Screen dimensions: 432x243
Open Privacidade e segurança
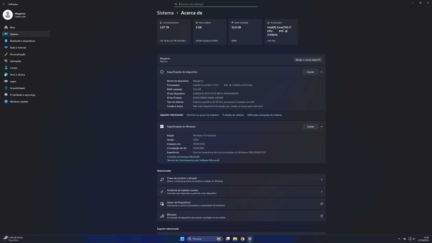click(26, 95)
